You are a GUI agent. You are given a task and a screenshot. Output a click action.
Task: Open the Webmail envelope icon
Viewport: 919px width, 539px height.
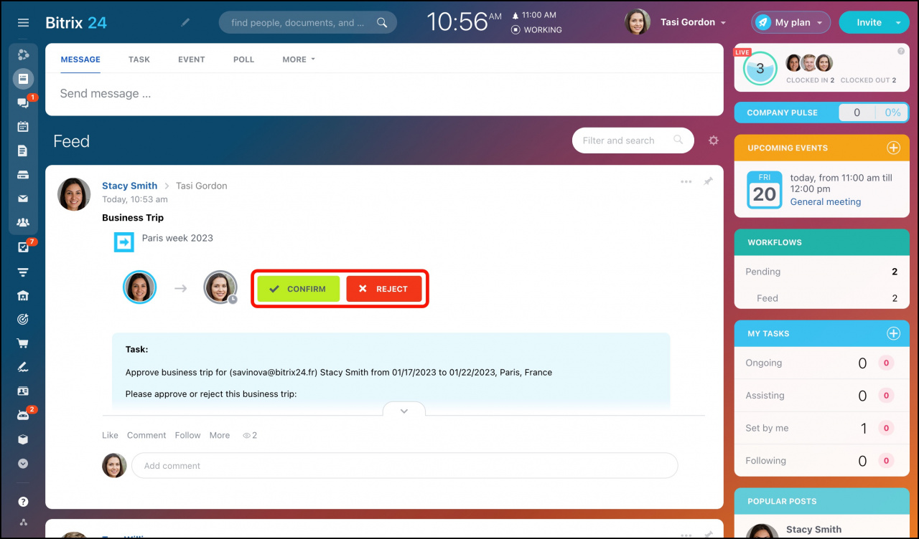[23, 199]
